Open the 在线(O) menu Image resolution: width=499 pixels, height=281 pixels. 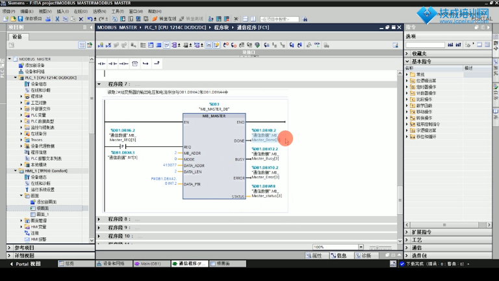coord(81,11)
